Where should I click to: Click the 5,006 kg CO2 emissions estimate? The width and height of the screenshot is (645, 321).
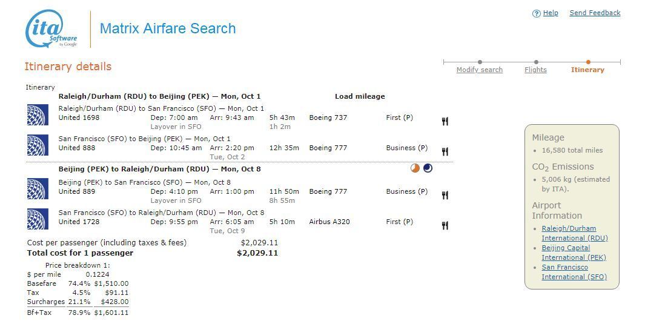pos(576,184)
